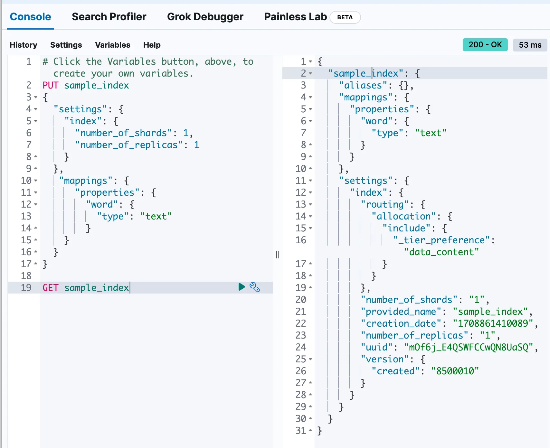The image size is (550, 448).
Task: Open the History panel
Action: pyautogui.click(x=24, y=45)
